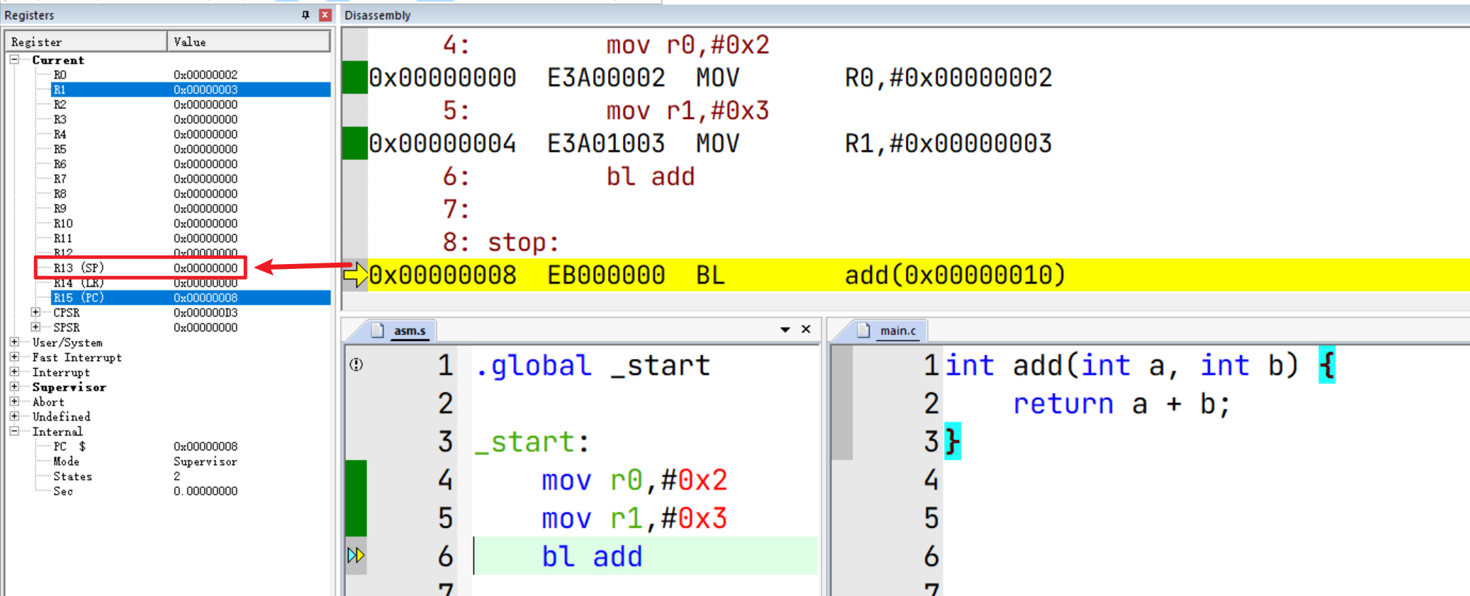Click the Value column header
Screen dimensions: 1470x596
pyautogui.click(x=249, y=42)
